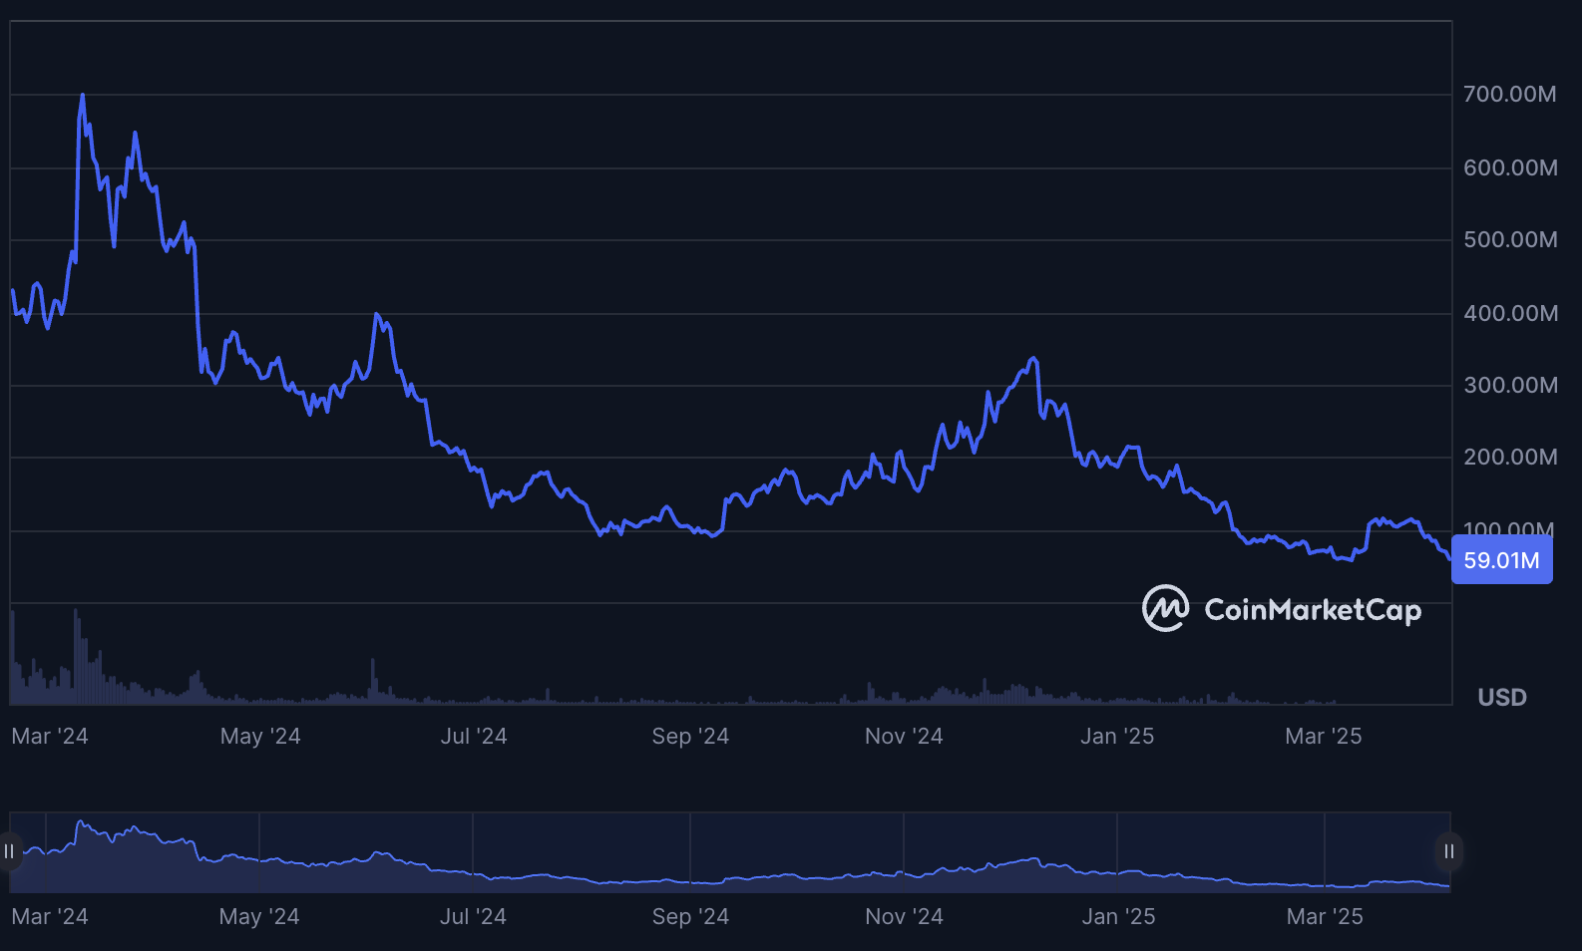The image size is (1582, 951).
Task: Click Jan '25 label under range navigator
Action: [1118, 916]
